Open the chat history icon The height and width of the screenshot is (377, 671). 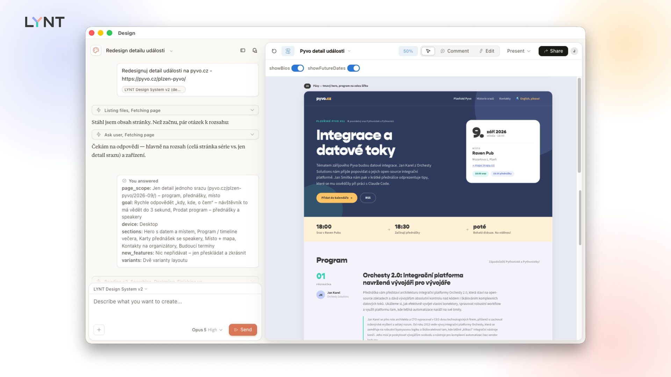(x=255, y=51)
